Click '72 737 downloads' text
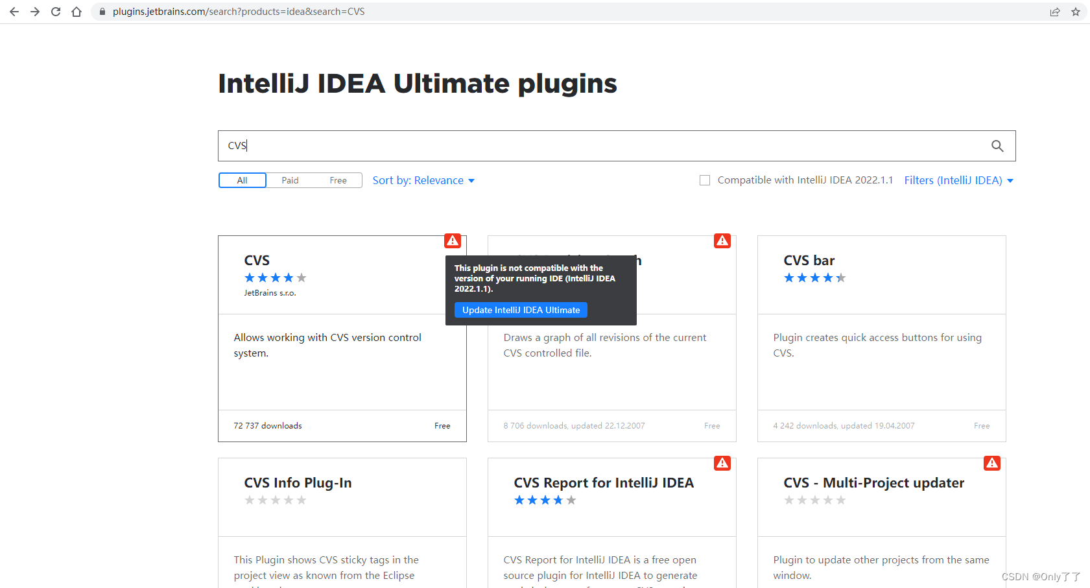The height and width of the screenshot is (588, 1090). pyautogui.click(x=268, y=426)
